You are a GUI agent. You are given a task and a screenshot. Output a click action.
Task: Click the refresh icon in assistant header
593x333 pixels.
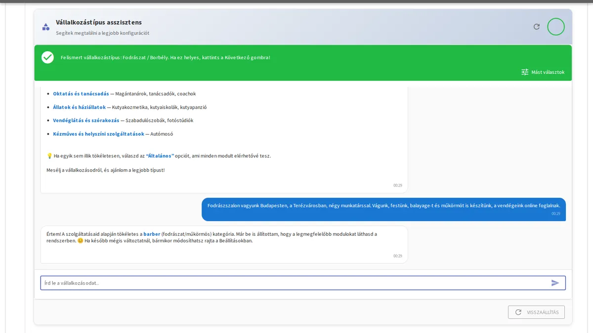(x=537, y=27)
